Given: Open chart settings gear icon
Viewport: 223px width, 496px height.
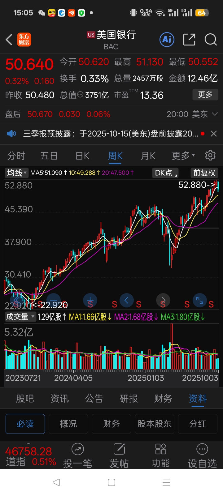Looking at the screenshot, I should [x=210, y=155].
